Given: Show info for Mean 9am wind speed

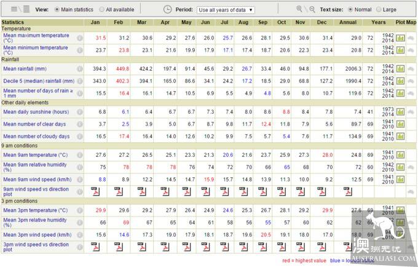Looking at the screenshot, I should tap(80, 180).
